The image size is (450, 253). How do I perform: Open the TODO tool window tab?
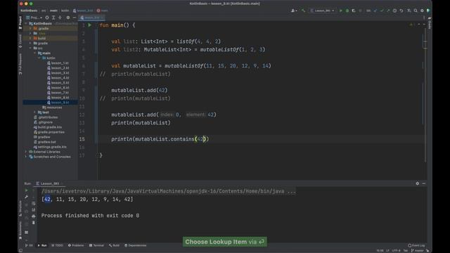pyautogui.click(x=57, y=245)
